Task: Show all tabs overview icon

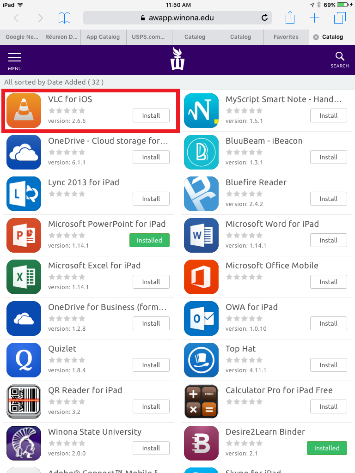Action: (x=340, y=18)
